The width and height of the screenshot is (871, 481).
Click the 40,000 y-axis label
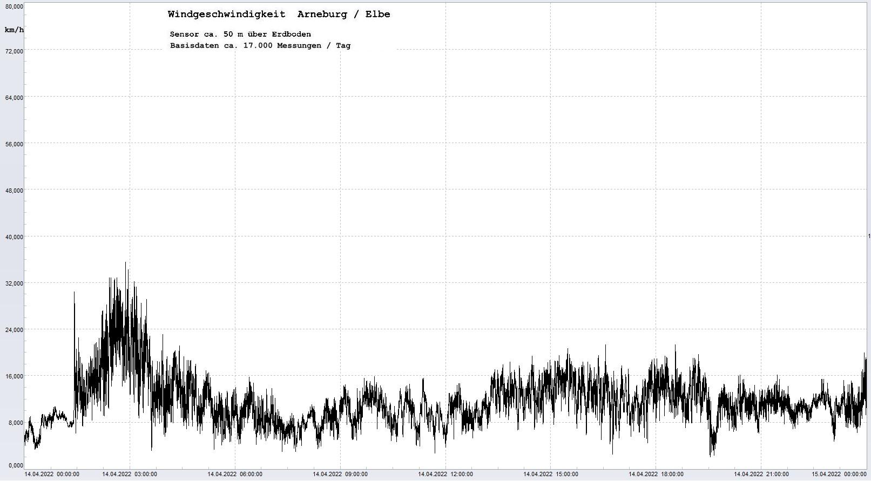[x=14, y=237]
